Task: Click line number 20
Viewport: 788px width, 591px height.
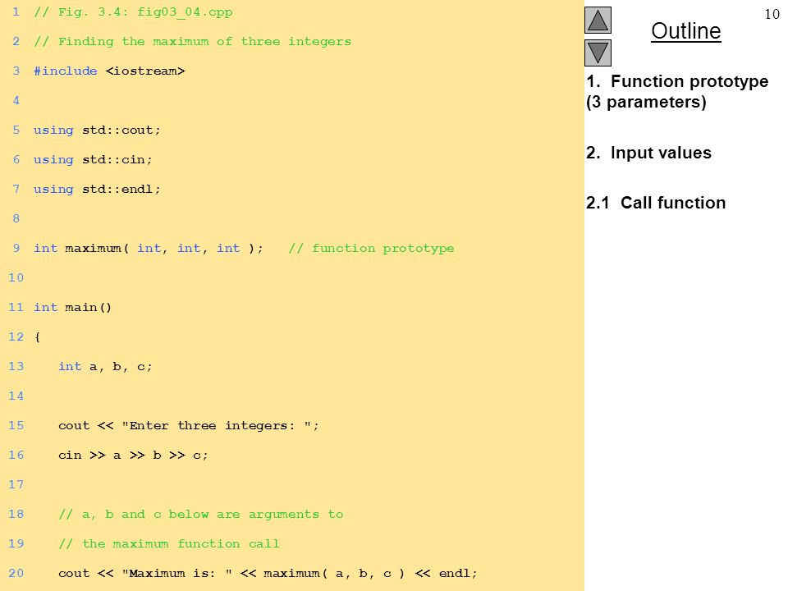Action: pos(16,573)
